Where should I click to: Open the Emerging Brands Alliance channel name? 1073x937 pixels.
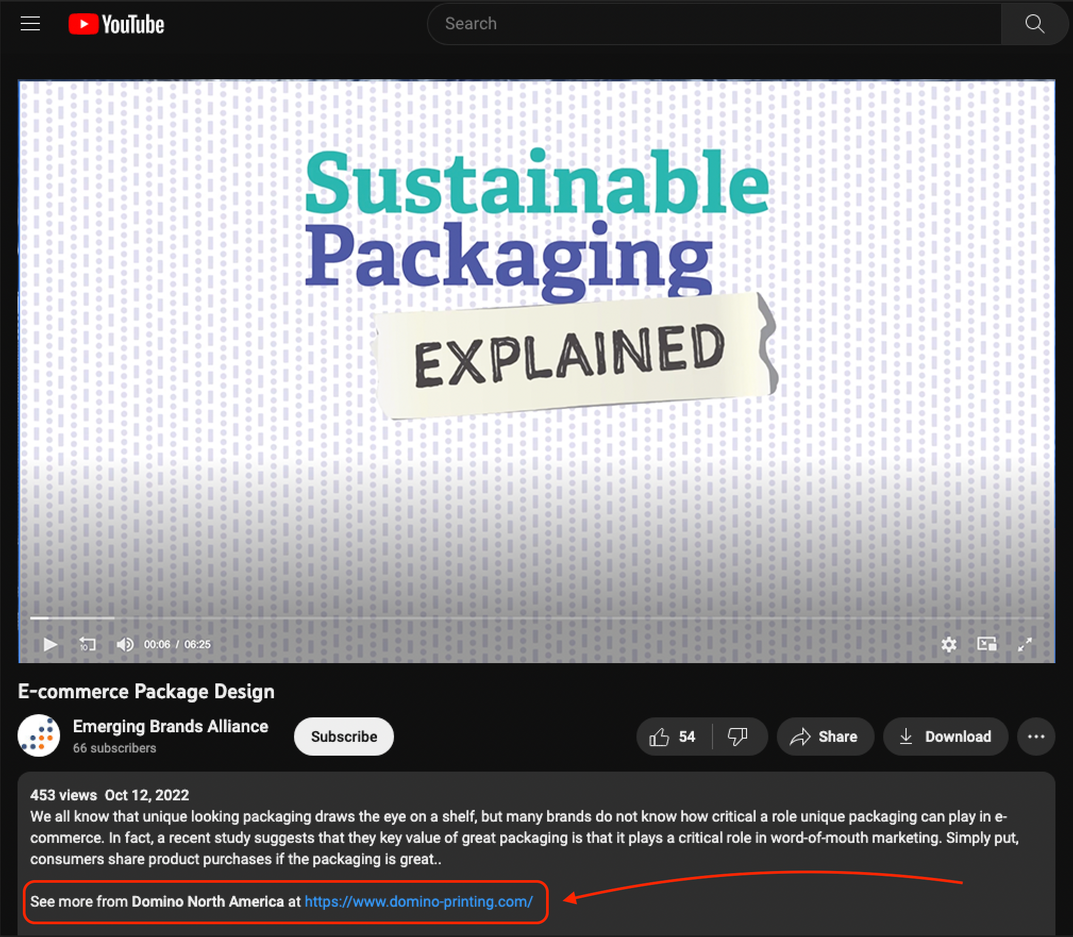point(170,726)
